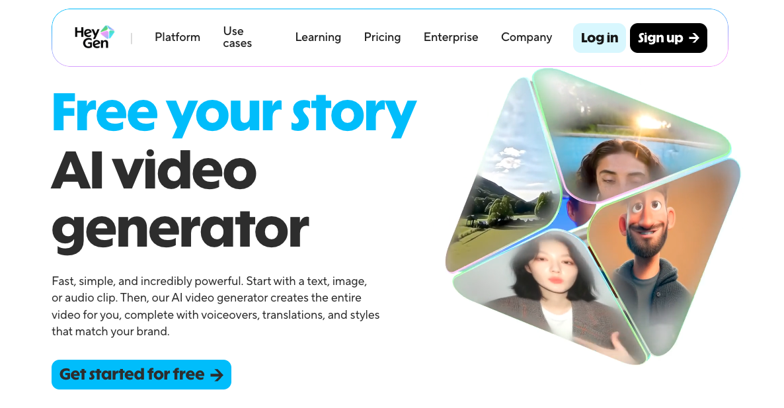Screen dimensions: 784x408
Task: Click the arrow icon in Sign up
Action: (694, 38)
